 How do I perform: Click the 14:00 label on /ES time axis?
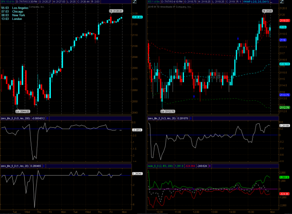pos(232,212)
